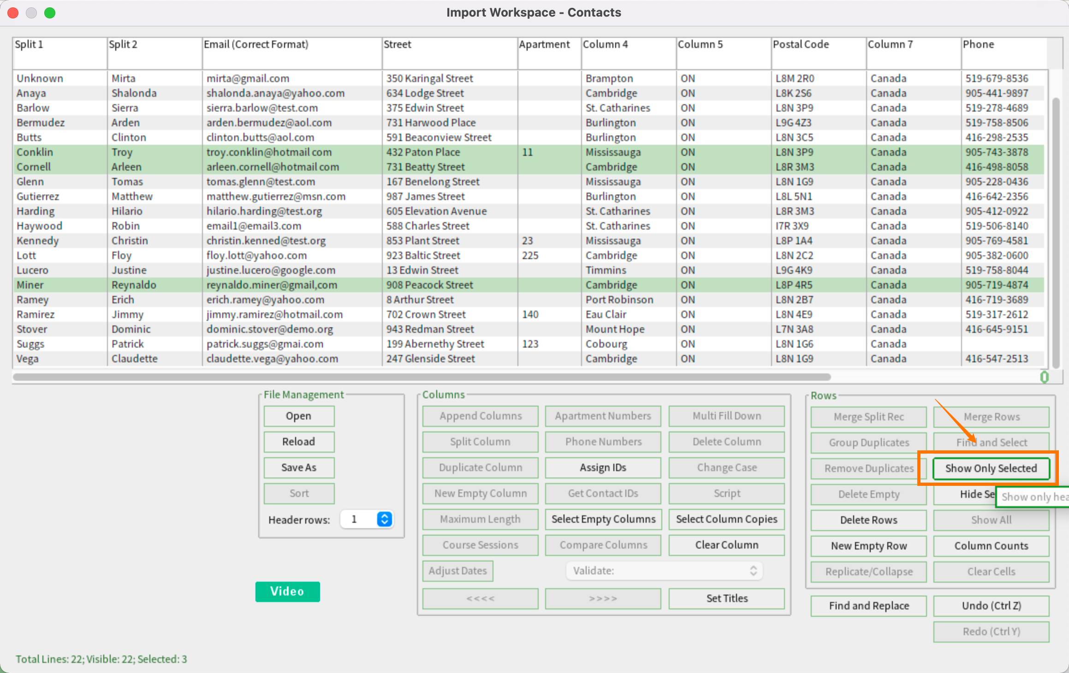Click the Reload button
1069x673 pixels.
299,442
